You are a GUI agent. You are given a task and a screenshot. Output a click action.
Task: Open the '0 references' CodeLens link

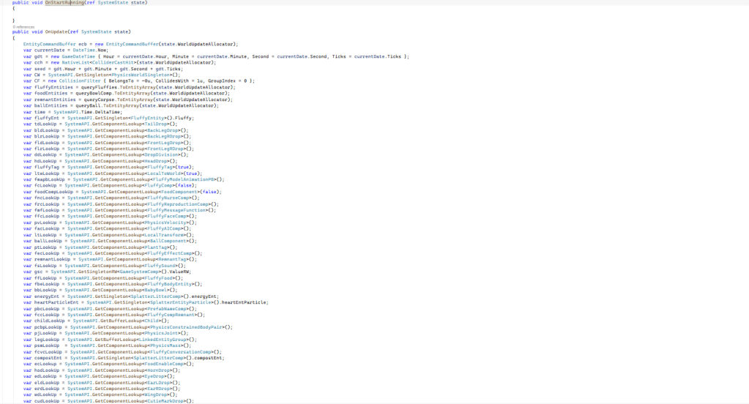(23, 27)
